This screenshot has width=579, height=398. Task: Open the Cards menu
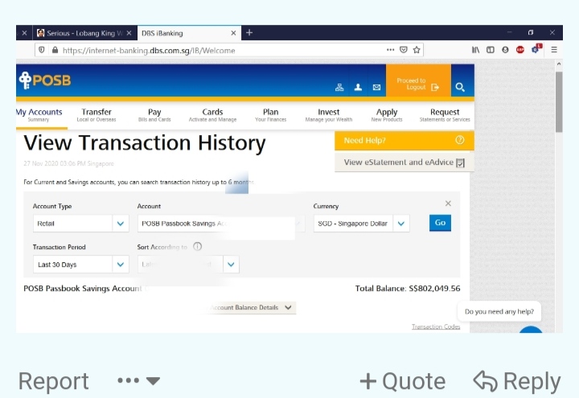[x=212, y=115]
